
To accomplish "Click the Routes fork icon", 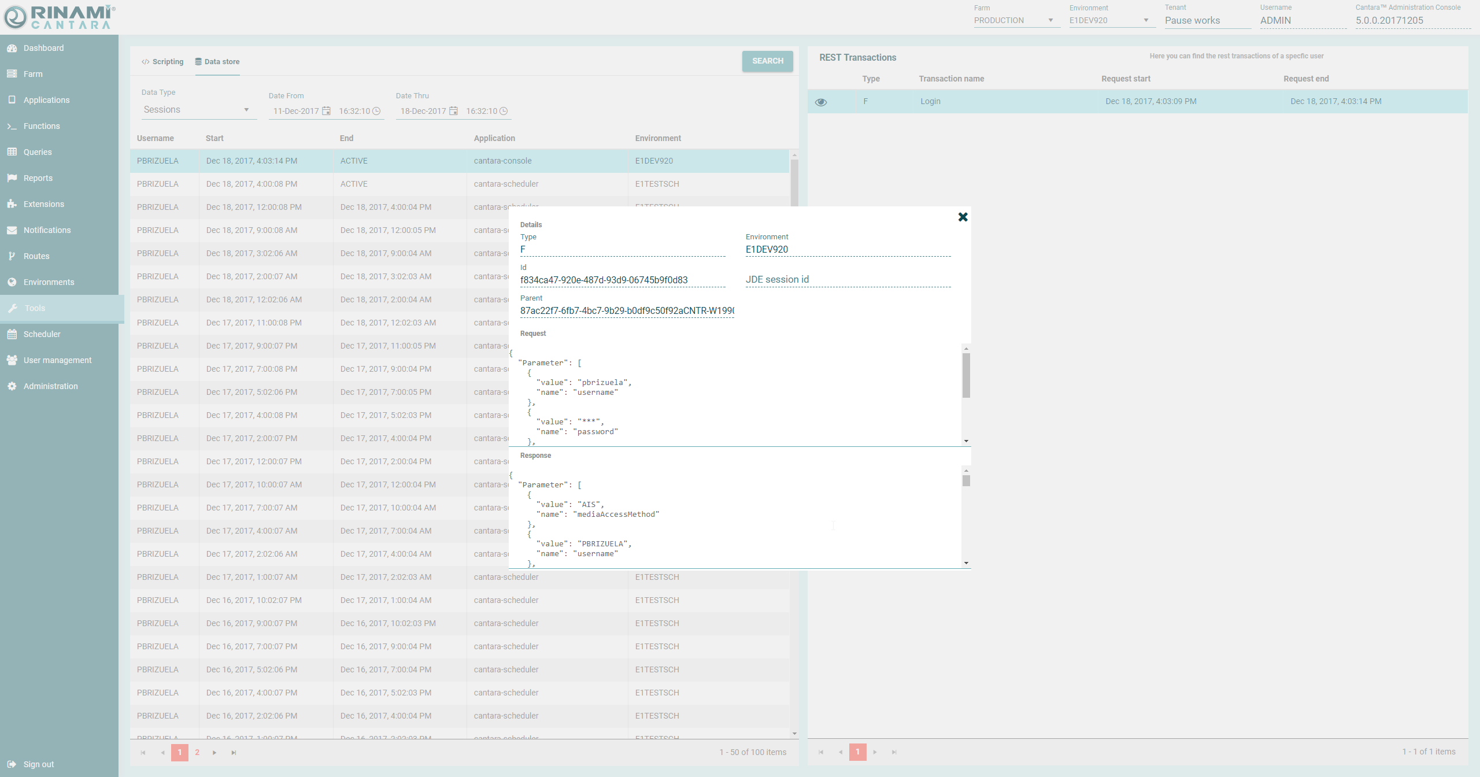I will 12,256.
